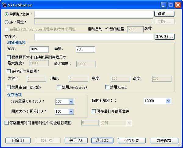Tick the 禁用Flash checkbox

107,87
